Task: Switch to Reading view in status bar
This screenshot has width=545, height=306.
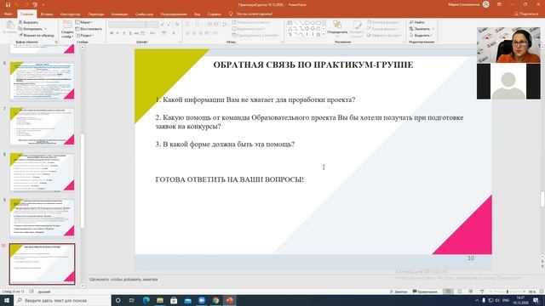Action: pyautogui.click(x=471, y=292)
